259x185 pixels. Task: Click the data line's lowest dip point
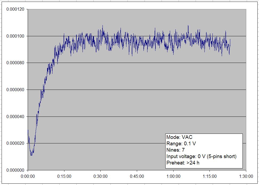click(x=31, y=155)
